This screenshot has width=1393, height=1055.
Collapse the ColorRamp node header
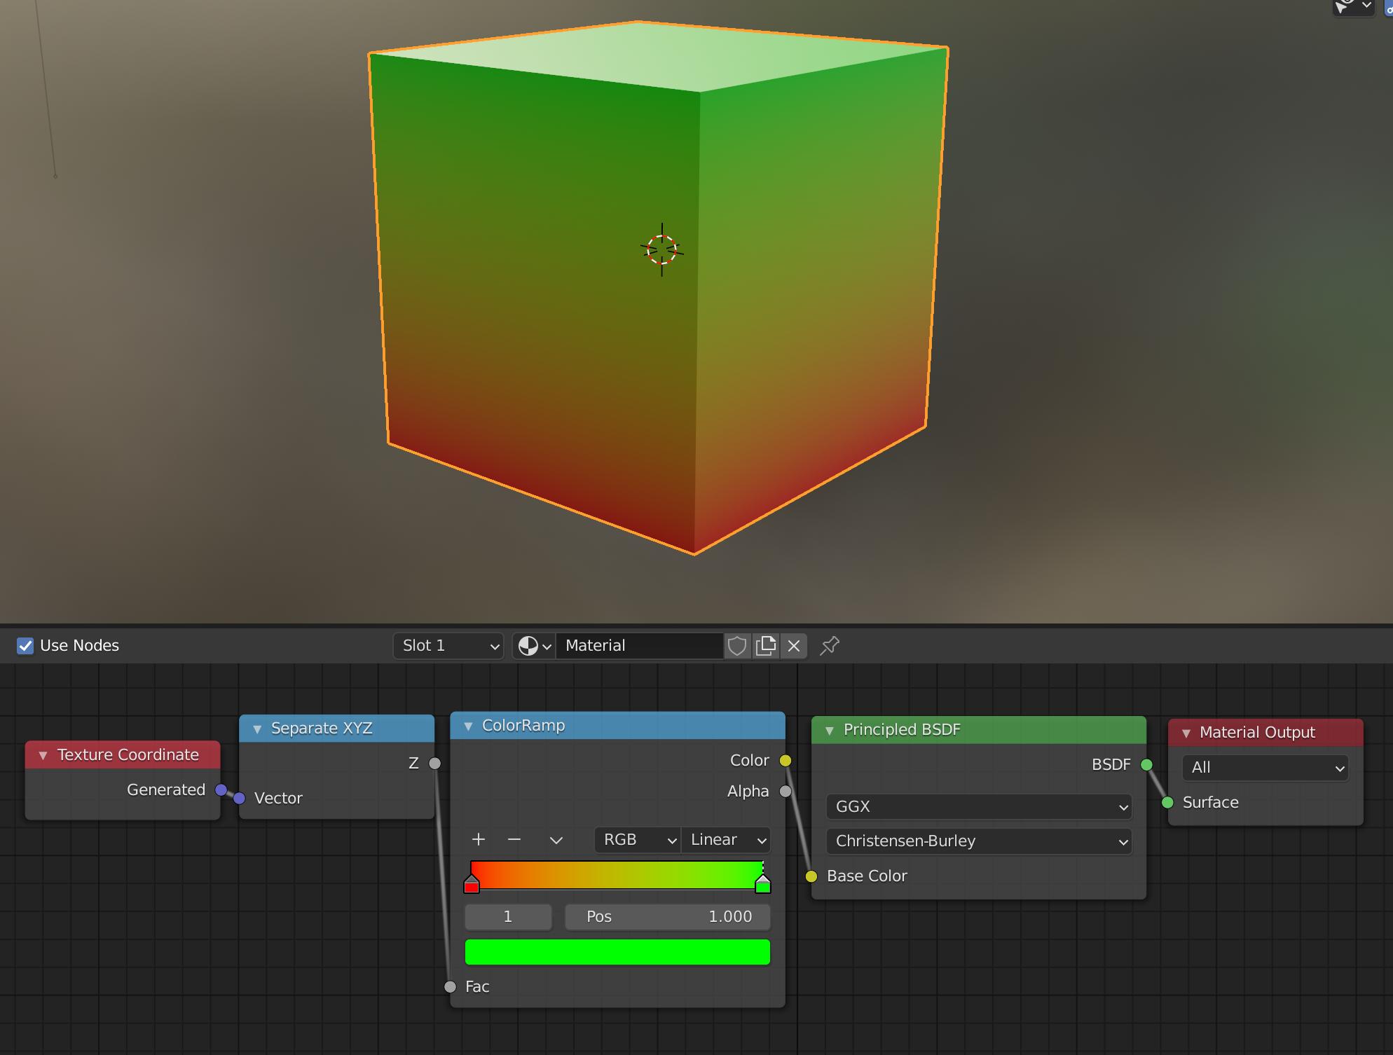468,726
